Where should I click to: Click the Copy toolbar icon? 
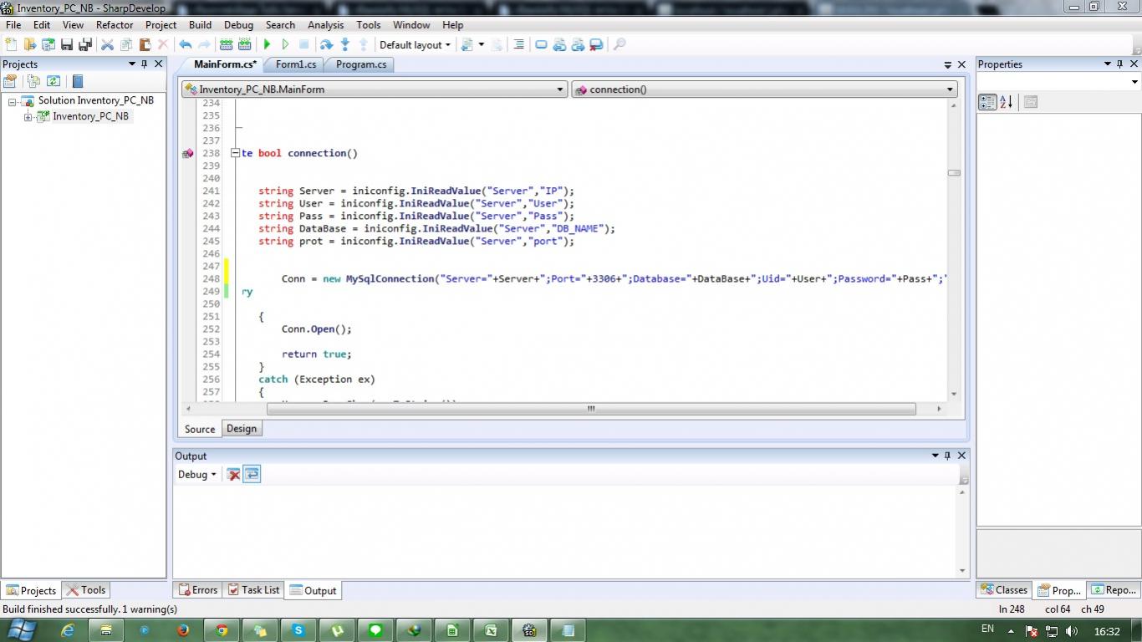(126, 44)
